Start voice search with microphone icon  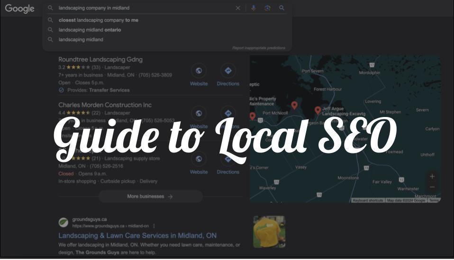pyautogui.click(x=254, y=8)
